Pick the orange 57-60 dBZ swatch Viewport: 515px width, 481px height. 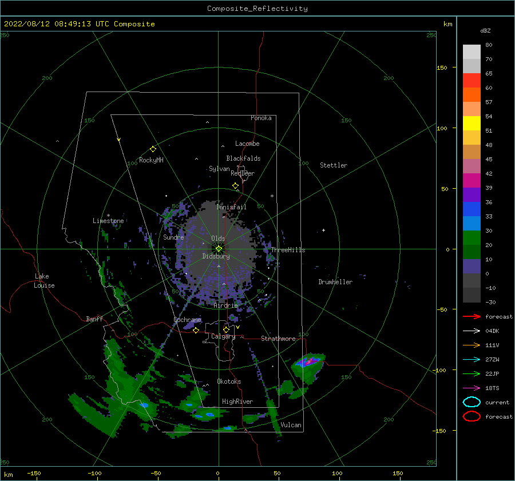pos(472,95)
